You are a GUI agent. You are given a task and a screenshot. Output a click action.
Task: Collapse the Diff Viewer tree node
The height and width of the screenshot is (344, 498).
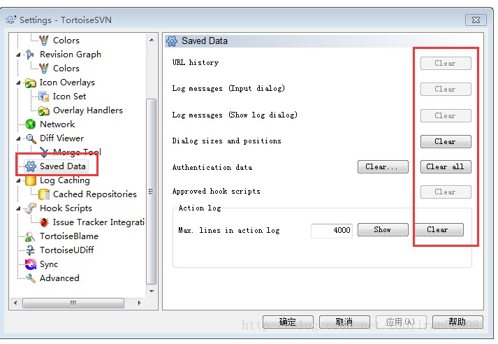[x=18, y=138]
